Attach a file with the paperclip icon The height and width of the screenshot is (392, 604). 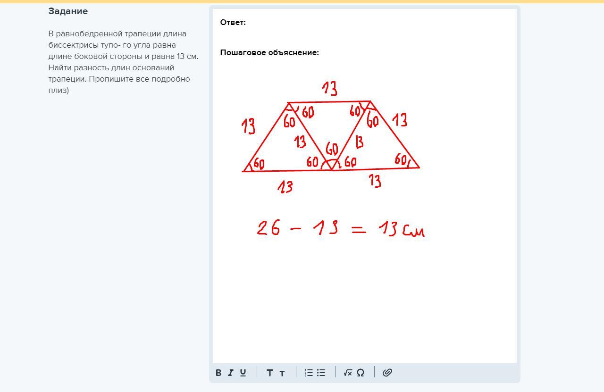387,373
